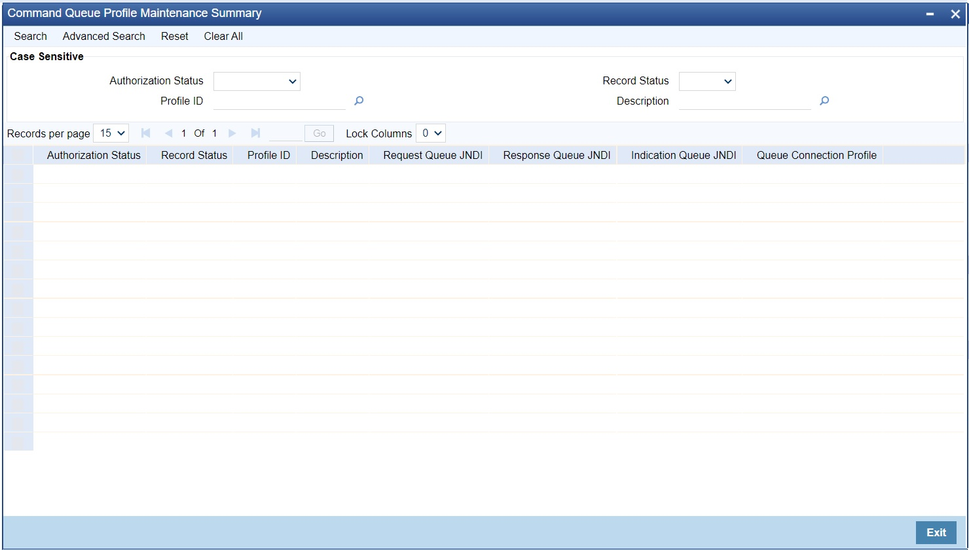
Task: Minimize the Command Queue Profile window
Action: pyautogui.click(x=930, y=14)
